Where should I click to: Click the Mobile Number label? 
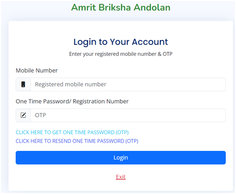(x=37, y=71)
